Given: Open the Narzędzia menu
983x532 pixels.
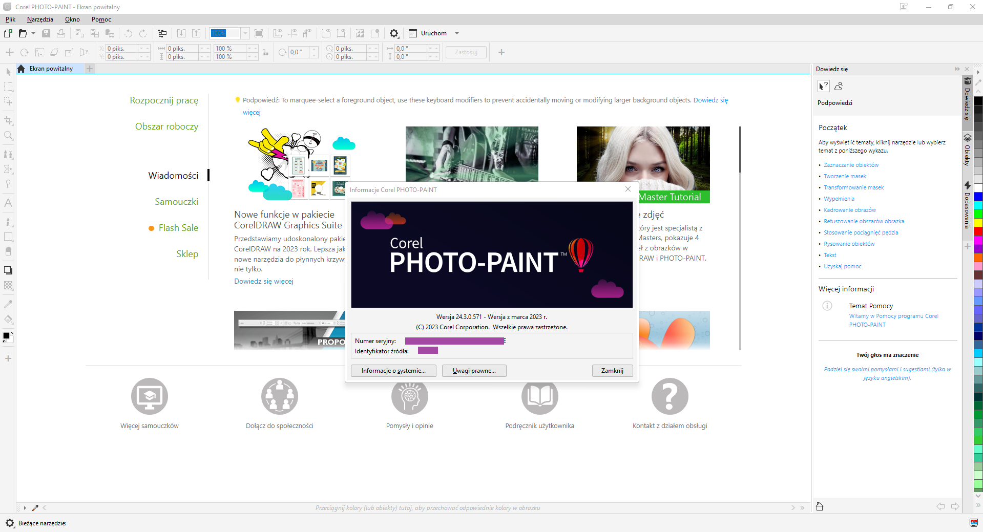Looking at the screenshot, I should (x=40, y=19).
